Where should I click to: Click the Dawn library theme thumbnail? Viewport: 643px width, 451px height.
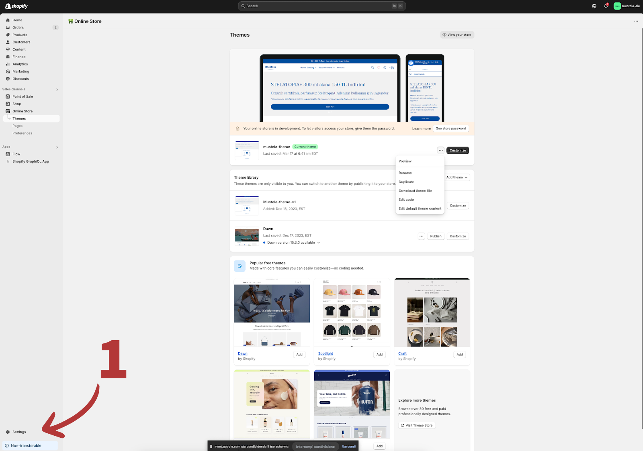click(247, 236)
